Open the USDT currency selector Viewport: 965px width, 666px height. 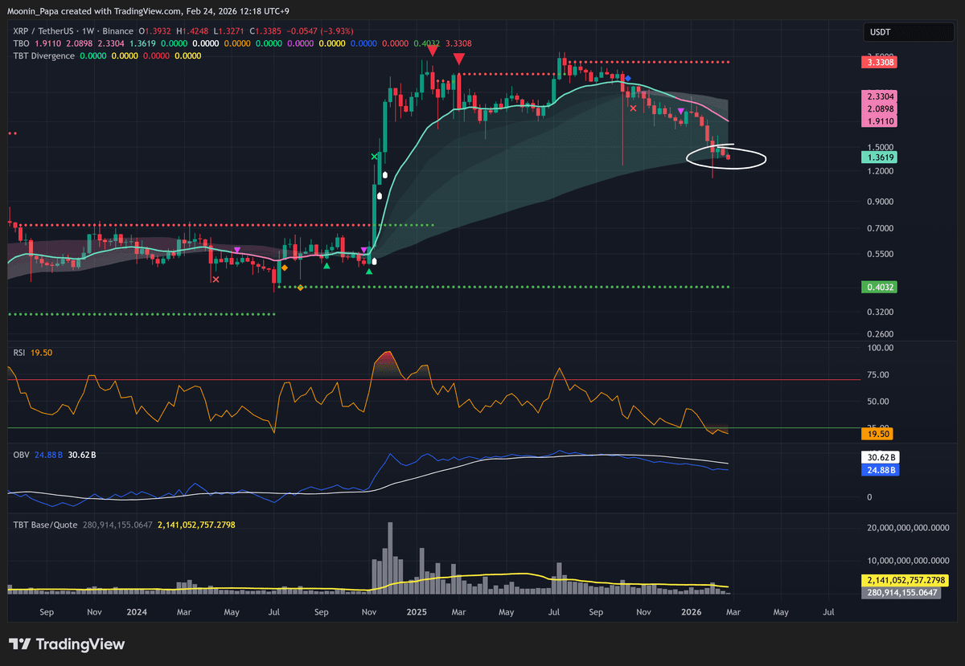click(909, 32)
